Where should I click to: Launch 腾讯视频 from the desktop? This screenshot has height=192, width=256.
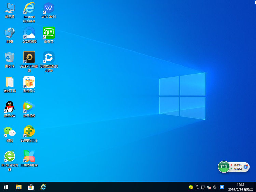29,107
